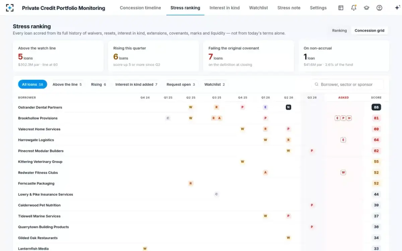
Task: Switch to the Ranking view
Action: click(x=339, y=30)
